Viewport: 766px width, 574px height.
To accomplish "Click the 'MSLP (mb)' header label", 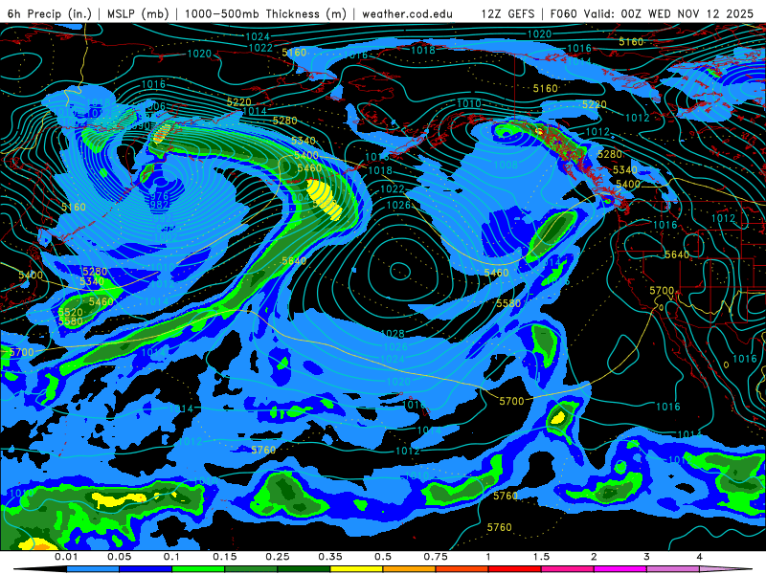I will pyautogui.click(x=138, y=13).
